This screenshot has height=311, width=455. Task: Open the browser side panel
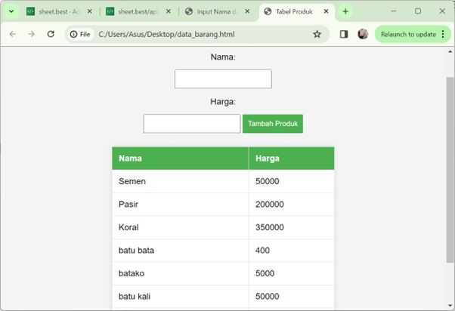click(344, 34)
